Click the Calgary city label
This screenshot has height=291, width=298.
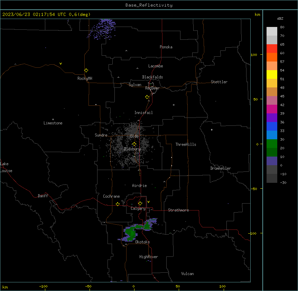(138, 208)
